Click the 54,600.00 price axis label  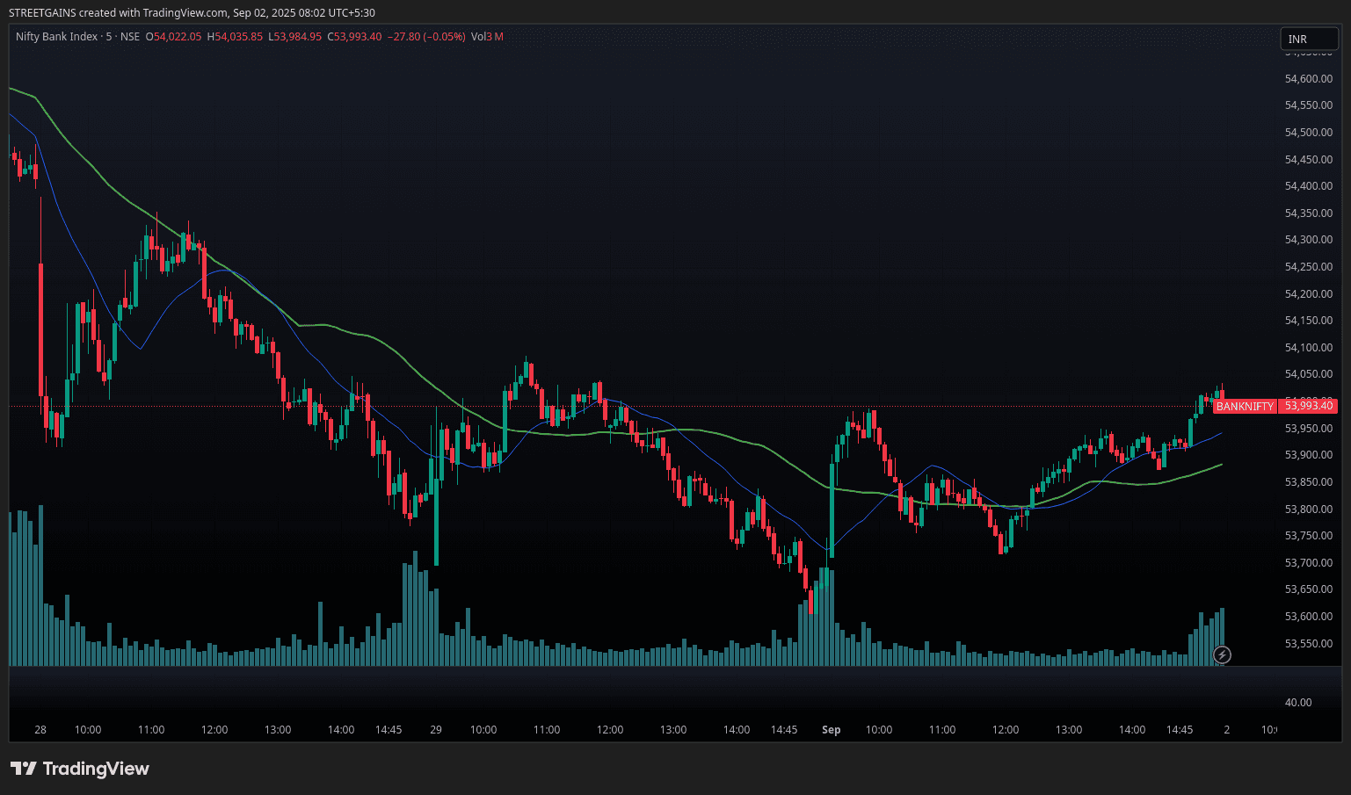pos(1308,79)
